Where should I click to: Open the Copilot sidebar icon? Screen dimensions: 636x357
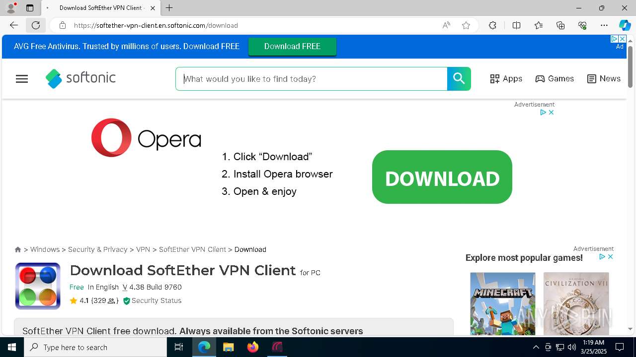click(625, 25)
